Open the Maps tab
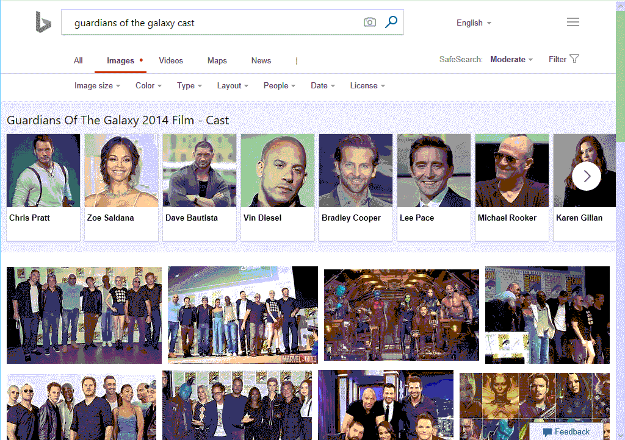Image resolution: width=625 pixels, height=440 pixels. coord(217,60)
